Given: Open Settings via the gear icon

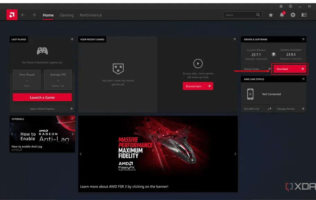Looking at the screenshot, I should coord(293,15).
